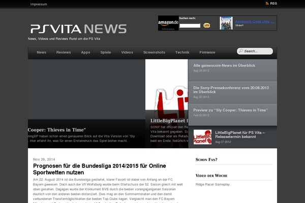Screen dimensions: 305x203
Task: Click the 'Feb 20 2013' date under Sly Cooper entry
Action: (x=201, y=115)
